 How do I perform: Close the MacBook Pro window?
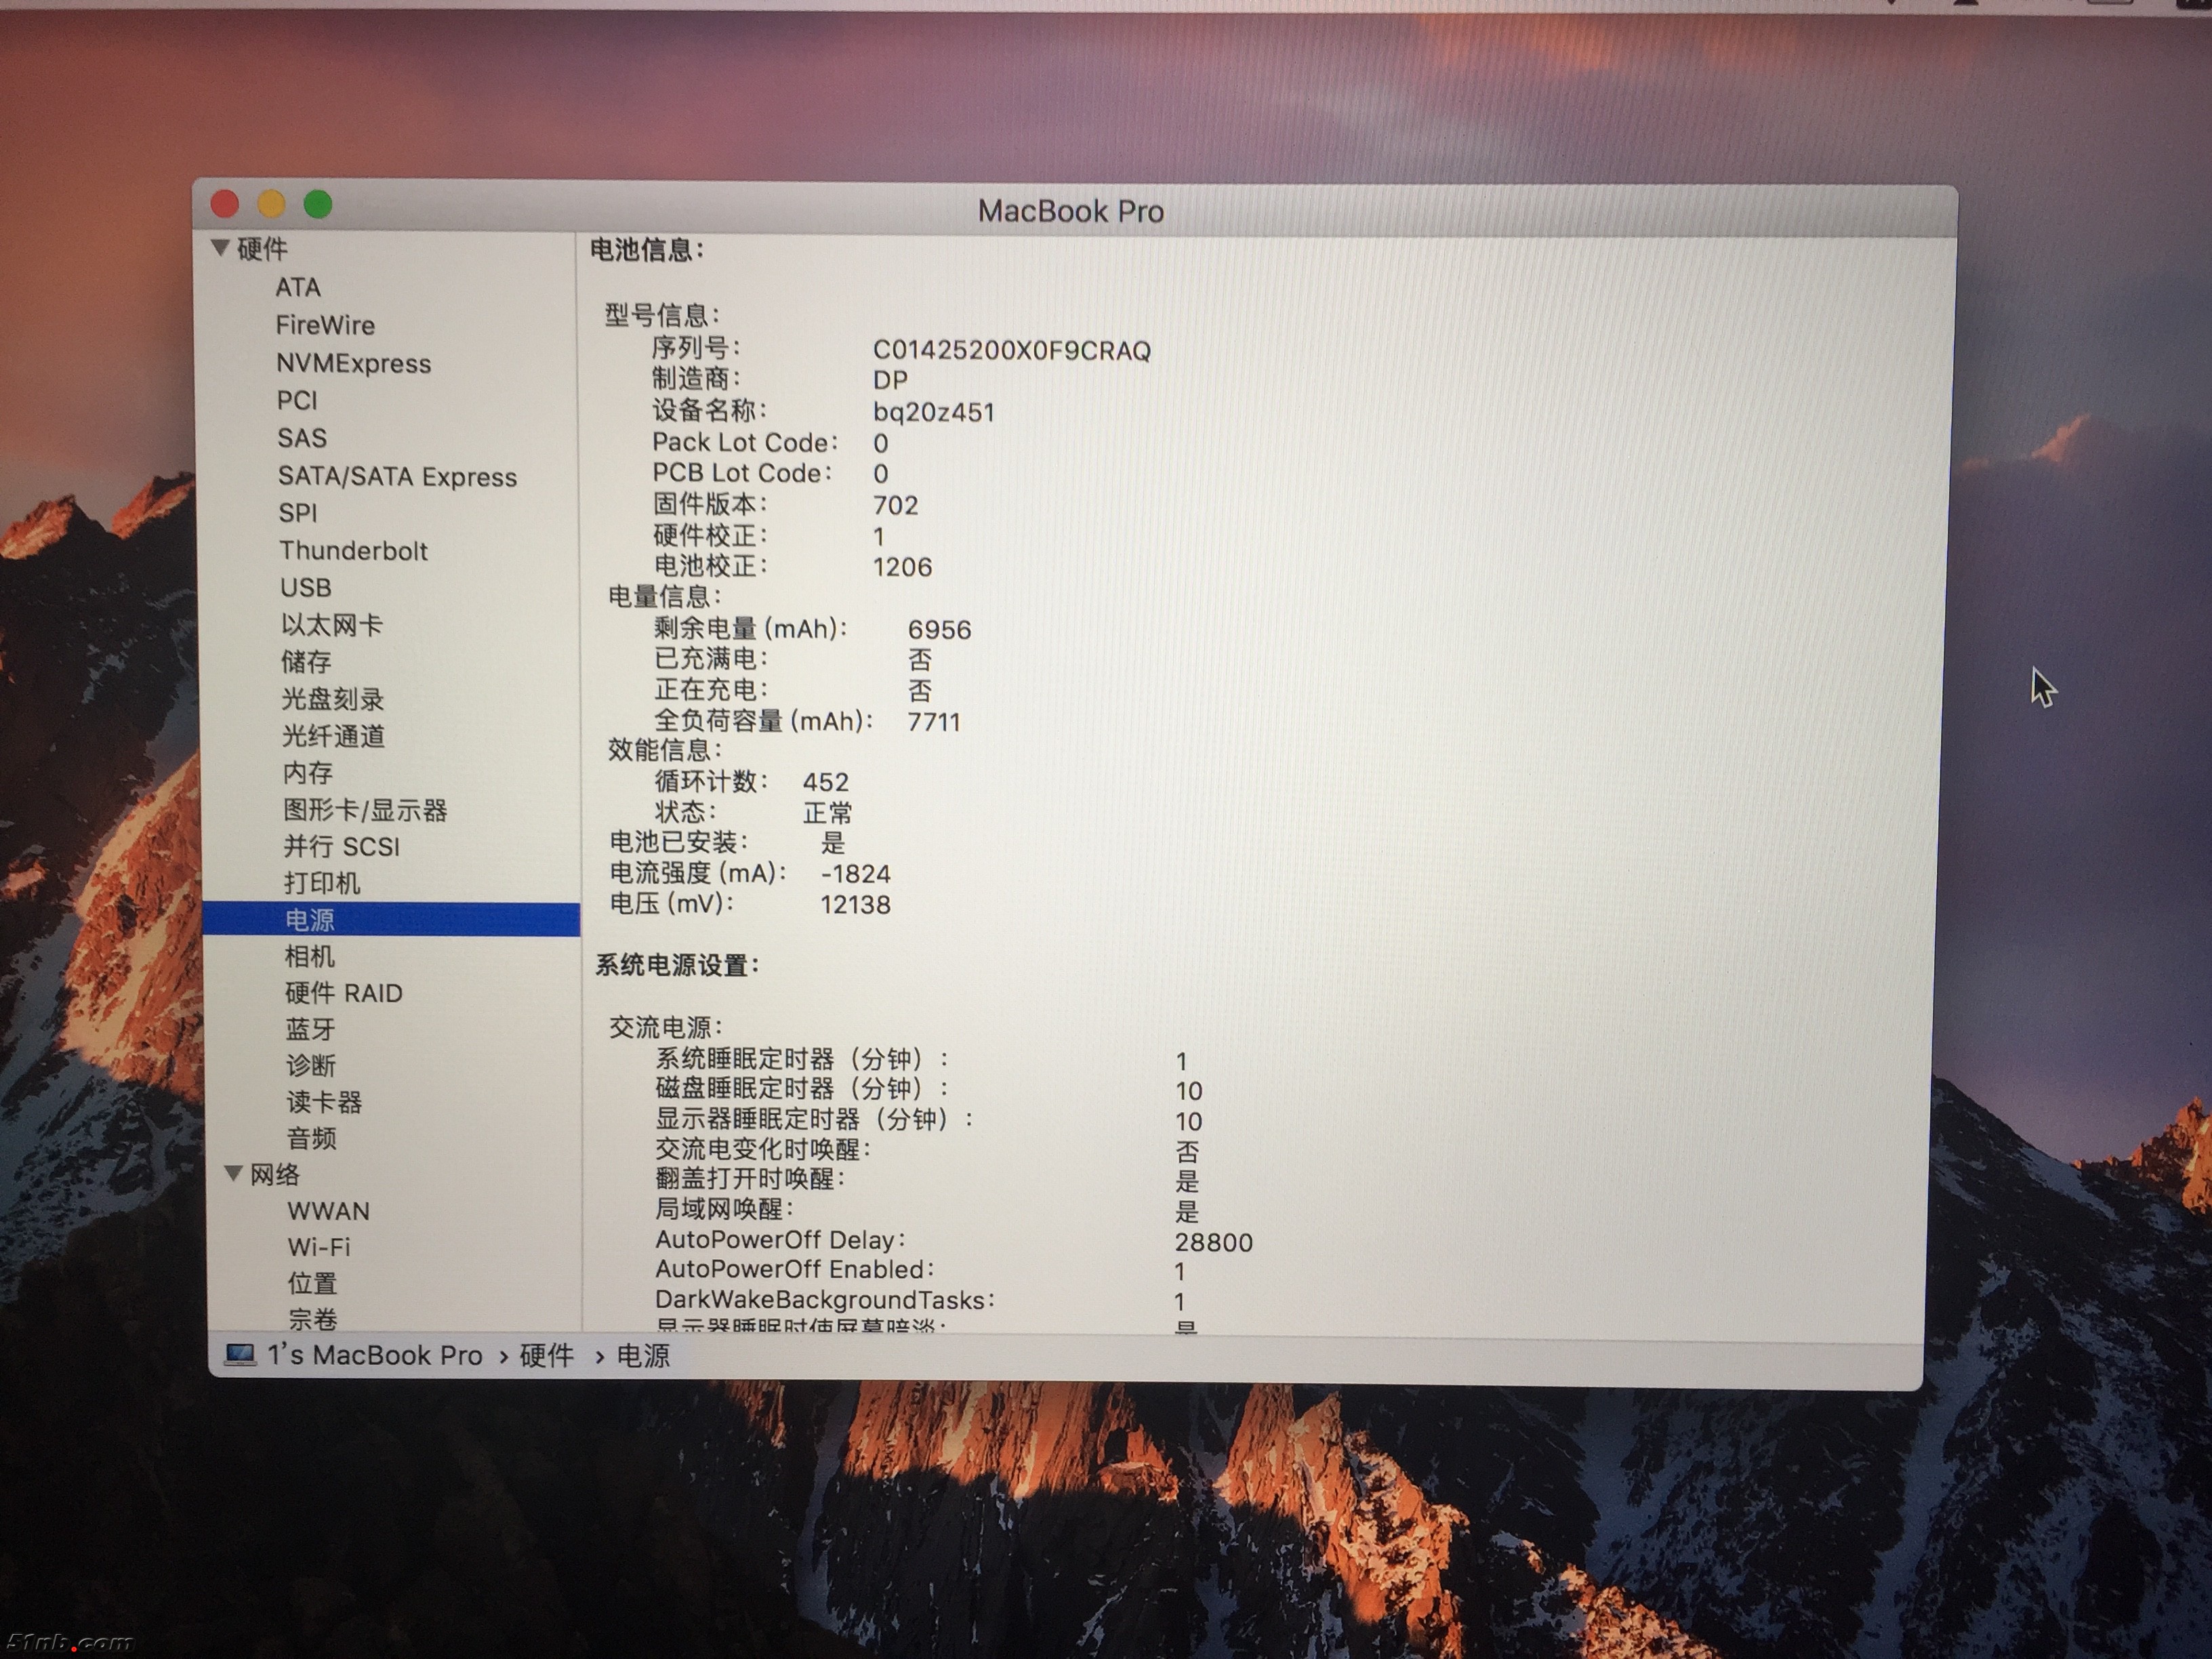(x=225, y=204)
